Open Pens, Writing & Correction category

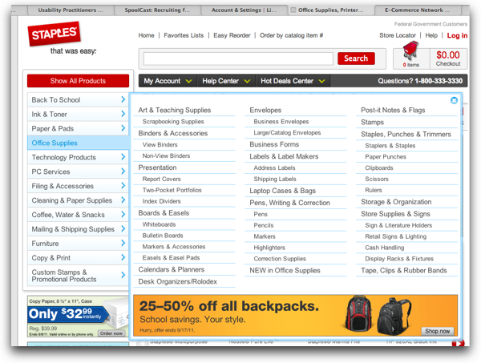[289, 203]
